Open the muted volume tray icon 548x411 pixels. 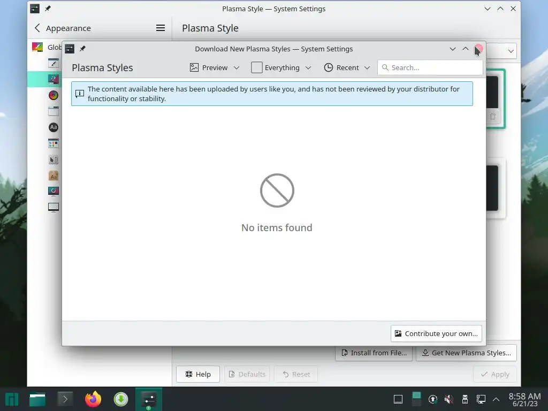pos(449,399)
